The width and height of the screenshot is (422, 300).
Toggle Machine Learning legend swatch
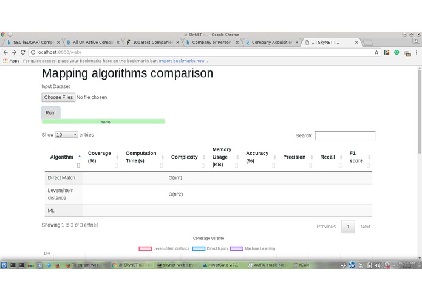[x=237, y=248]
